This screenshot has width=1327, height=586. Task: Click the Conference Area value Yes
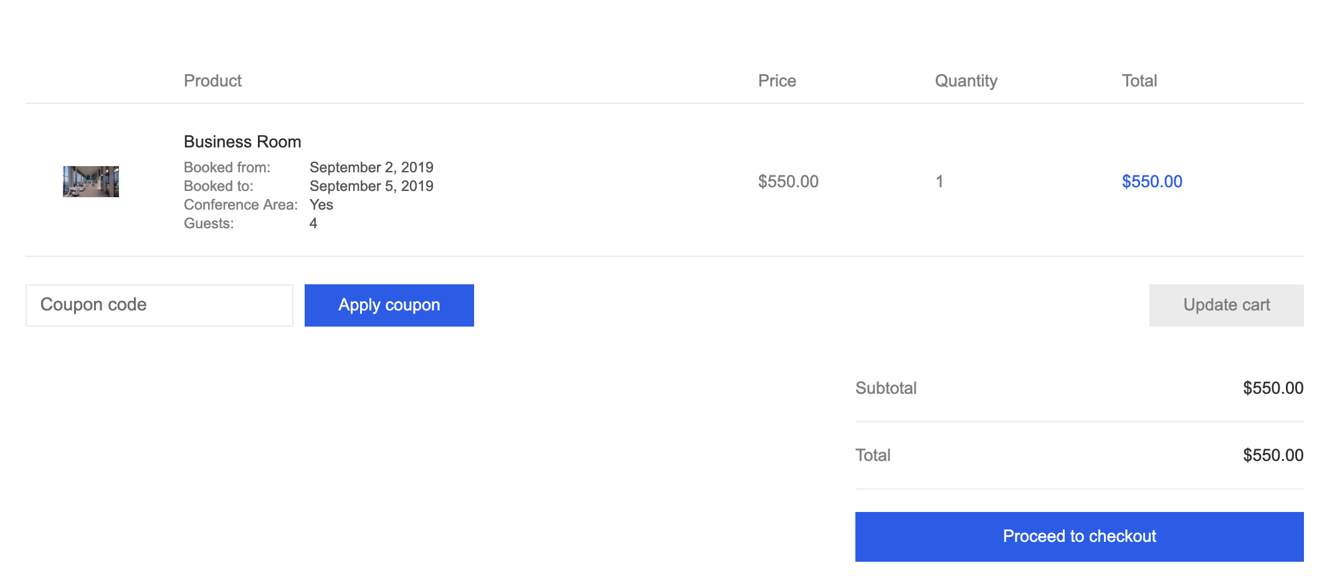click(321, 205)
